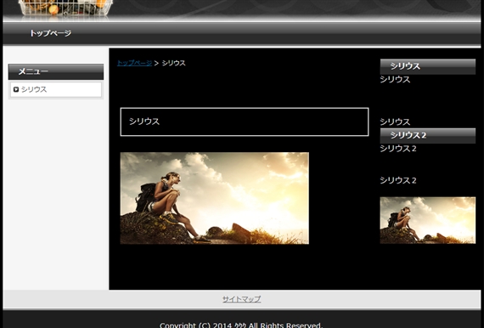
Task: Open the サイトマップ footer link
Action: click(242, 299)
